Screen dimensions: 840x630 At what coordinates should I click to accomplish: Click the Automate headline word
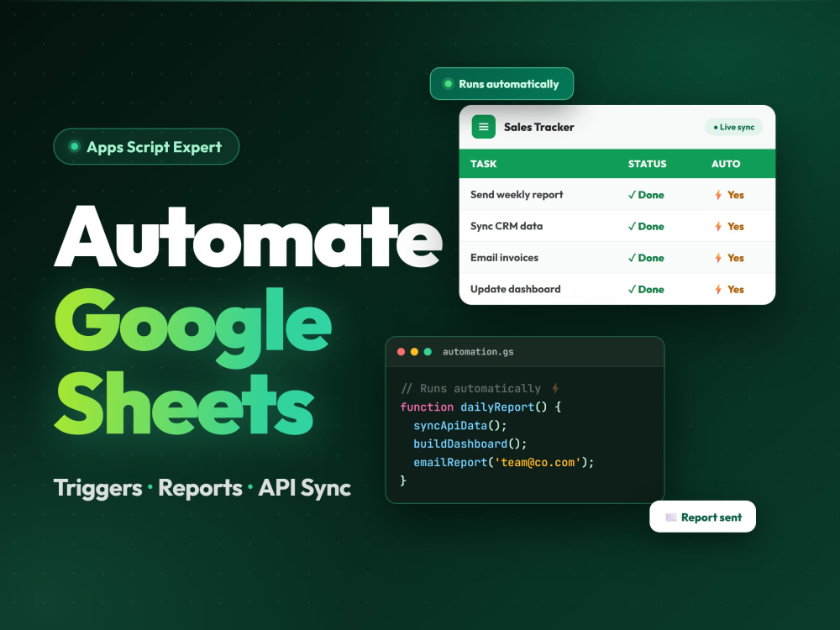tap(248, 236)
